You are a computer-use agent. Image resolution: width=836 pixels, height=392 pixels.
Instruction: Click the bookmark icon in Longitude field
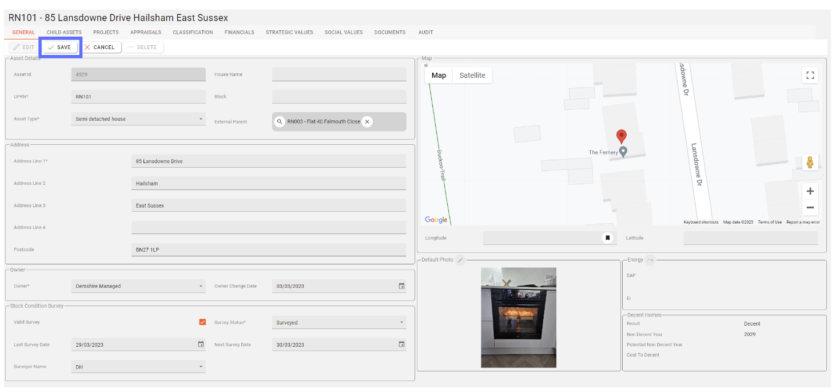pos(608,238)
